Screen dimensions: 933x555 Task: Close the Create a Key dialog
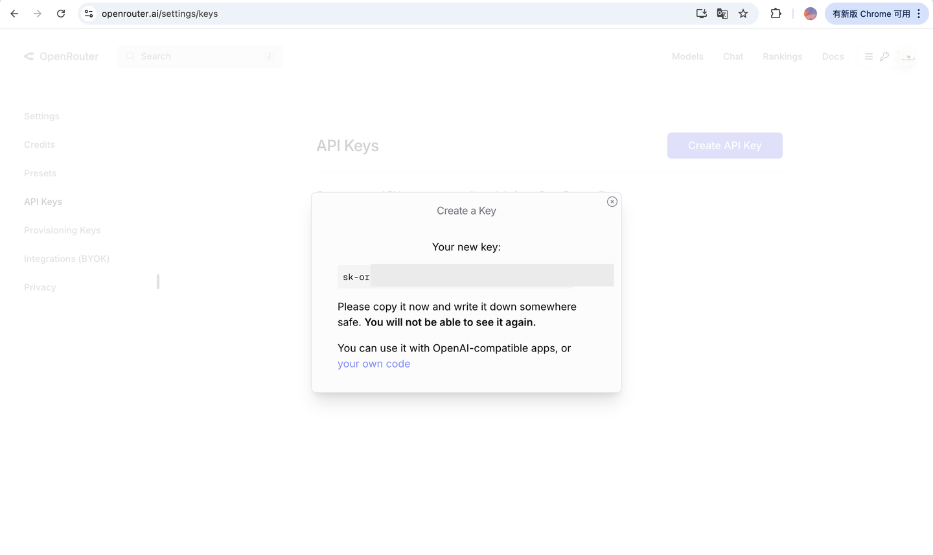[x=612, y=202]
